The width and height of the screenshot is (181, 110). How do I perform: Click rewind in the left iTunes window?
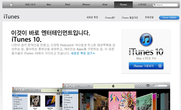point(17,89)
